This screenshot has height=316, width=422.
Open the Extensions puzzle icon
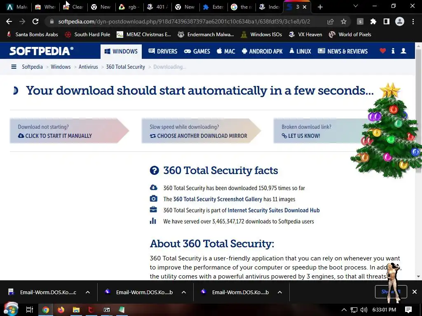pyautogui.click(x=373, y=21)
